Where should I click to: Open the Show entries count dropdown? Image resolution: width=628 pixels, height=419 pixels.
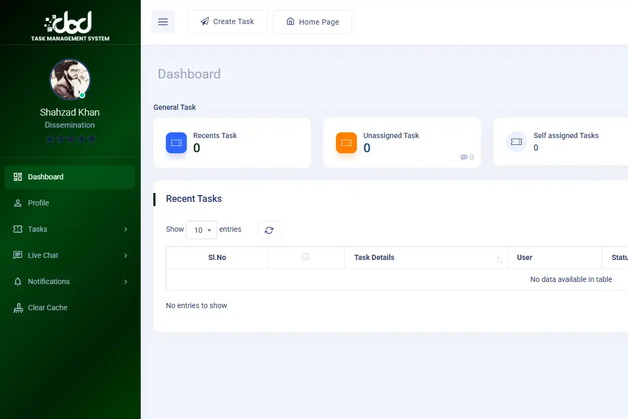[x=201, y=230]
